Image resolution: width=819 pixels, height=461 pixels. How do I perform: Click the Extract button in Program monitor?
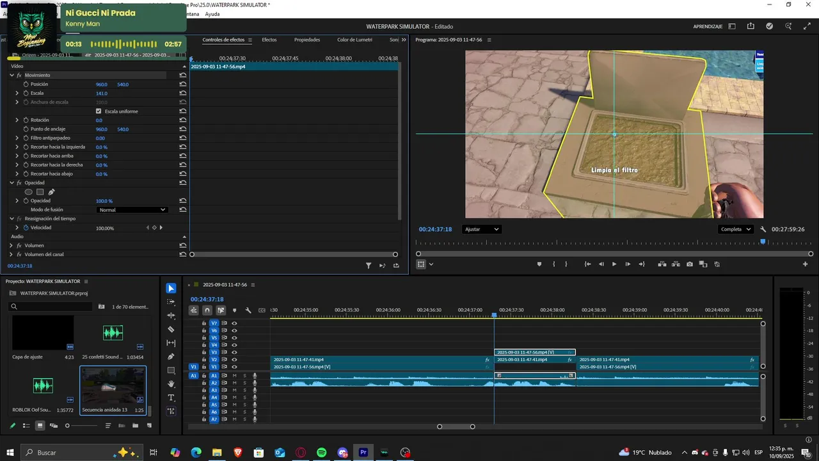point(676,264)
